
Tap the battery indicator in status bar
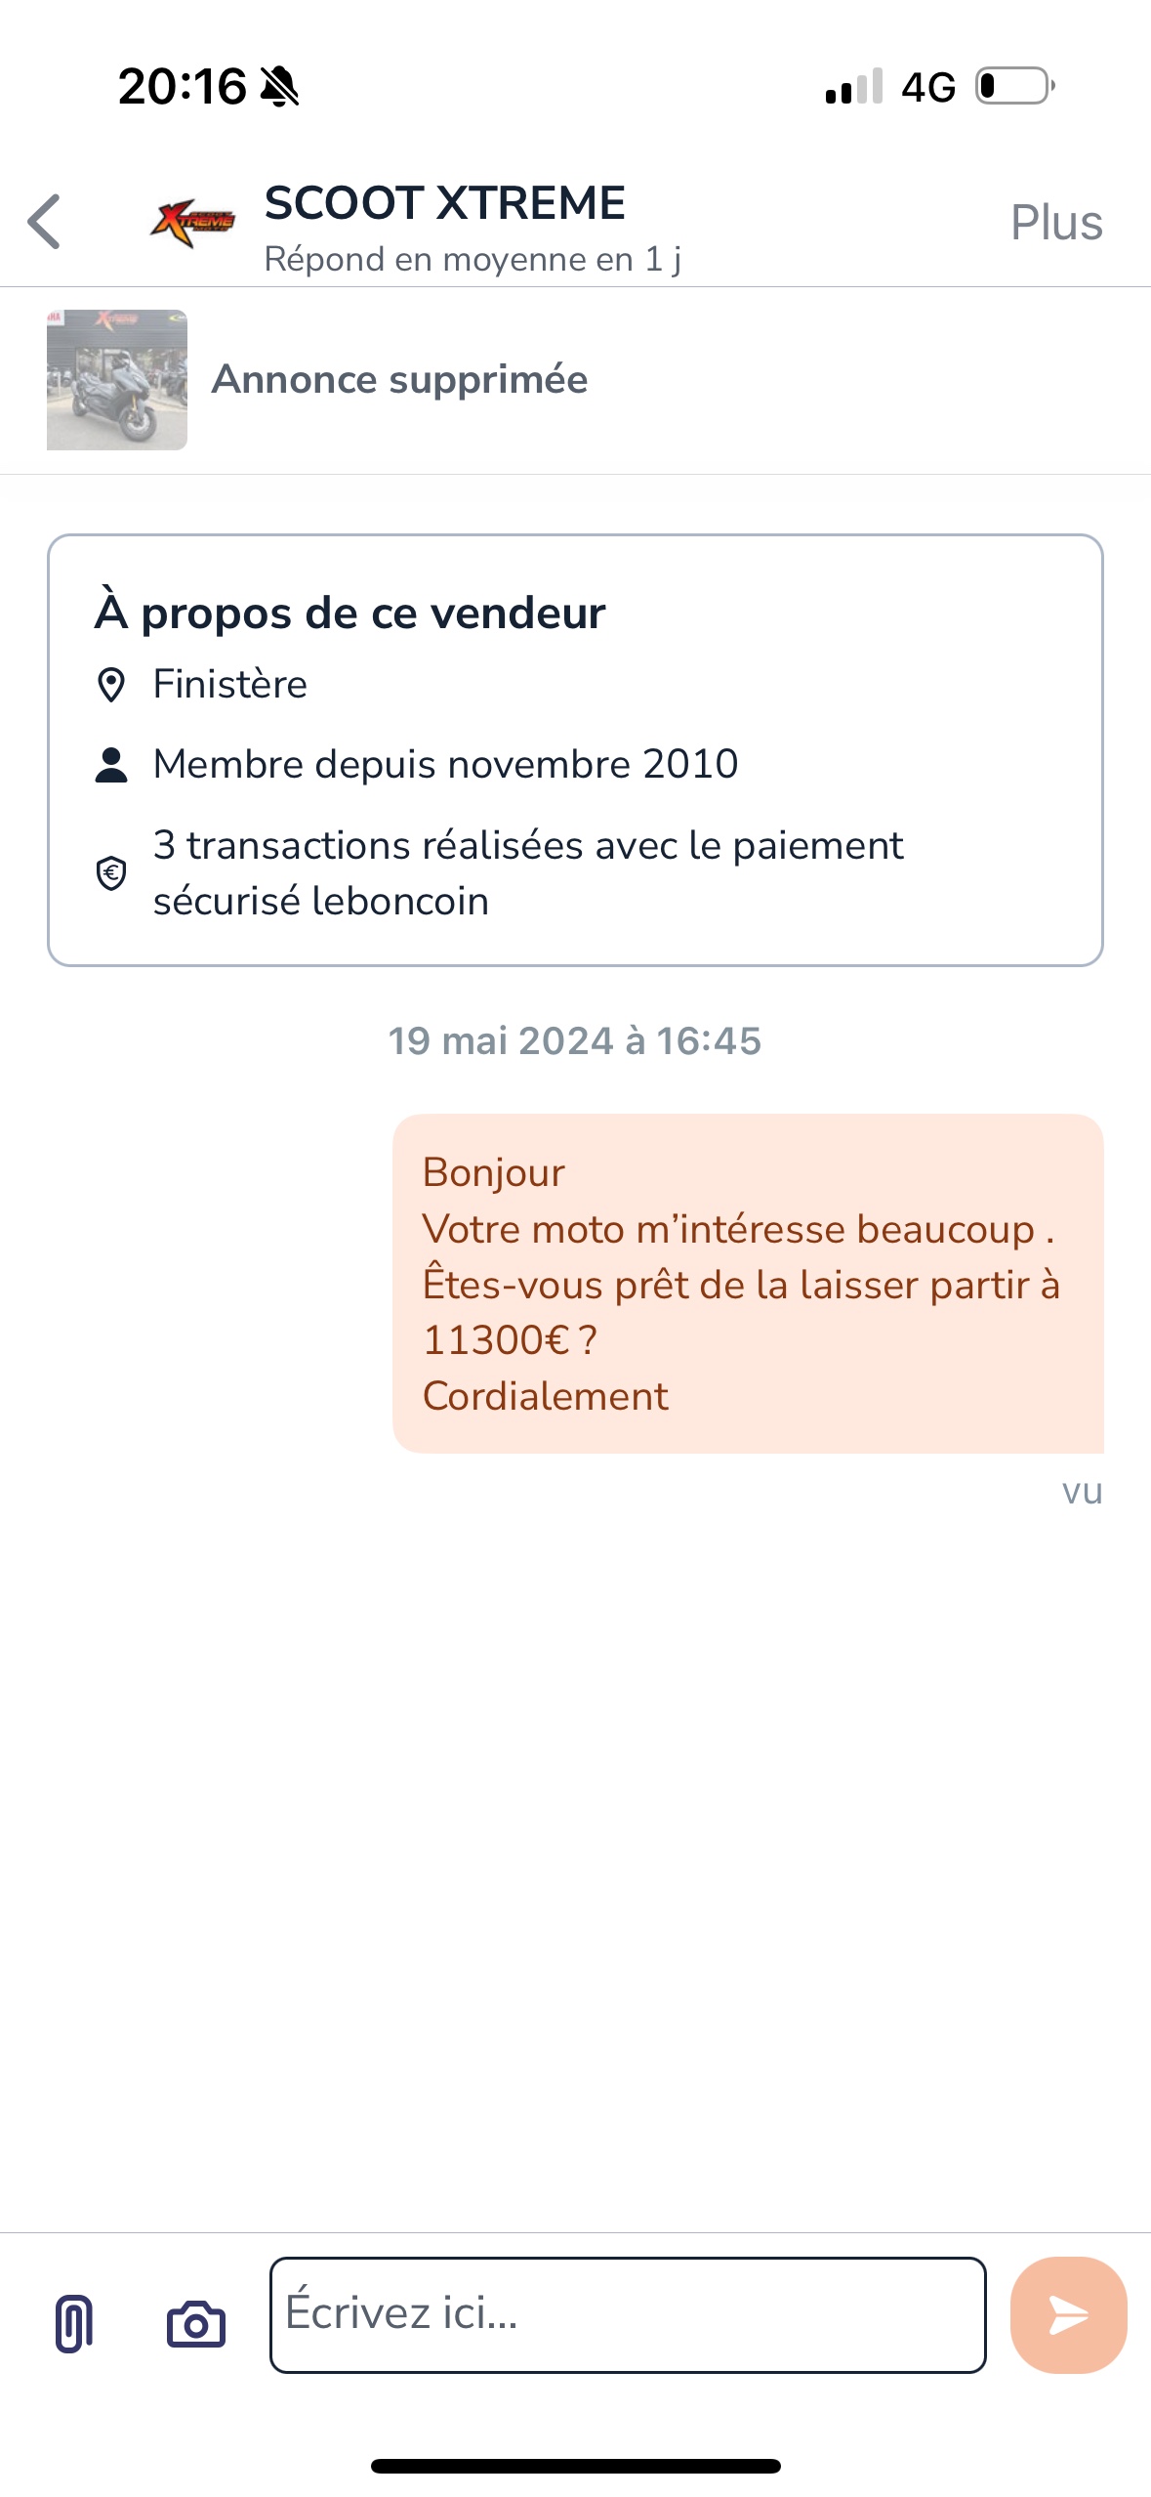click(1014, 86)
